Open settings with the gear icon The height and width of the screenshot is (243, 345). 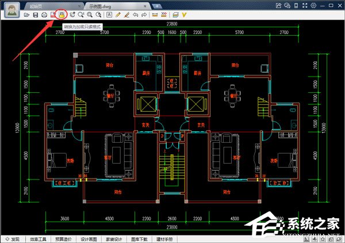(x=313, y=6)
